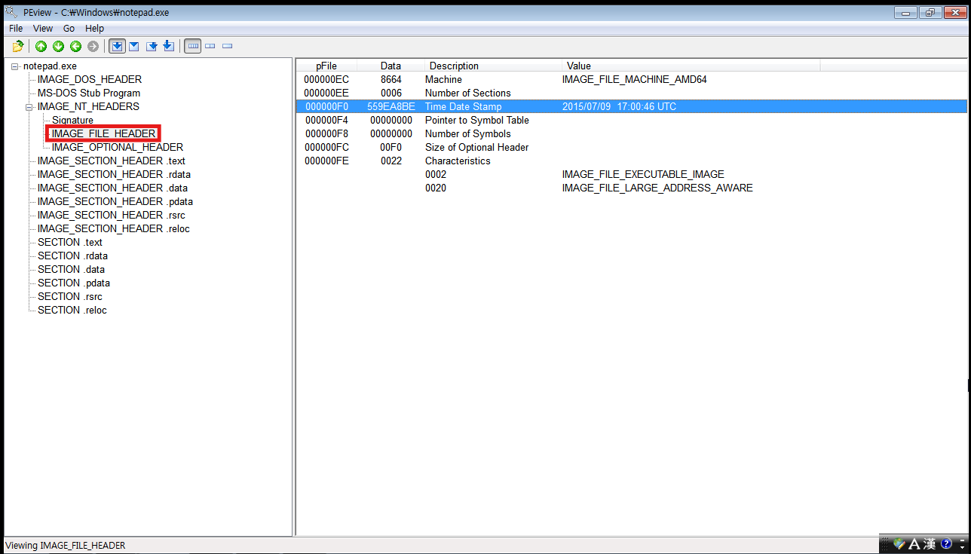The image size is (971, 554).
Task: Select MS-DOS Stub Program tree item
Action: (x=89, y=93)
